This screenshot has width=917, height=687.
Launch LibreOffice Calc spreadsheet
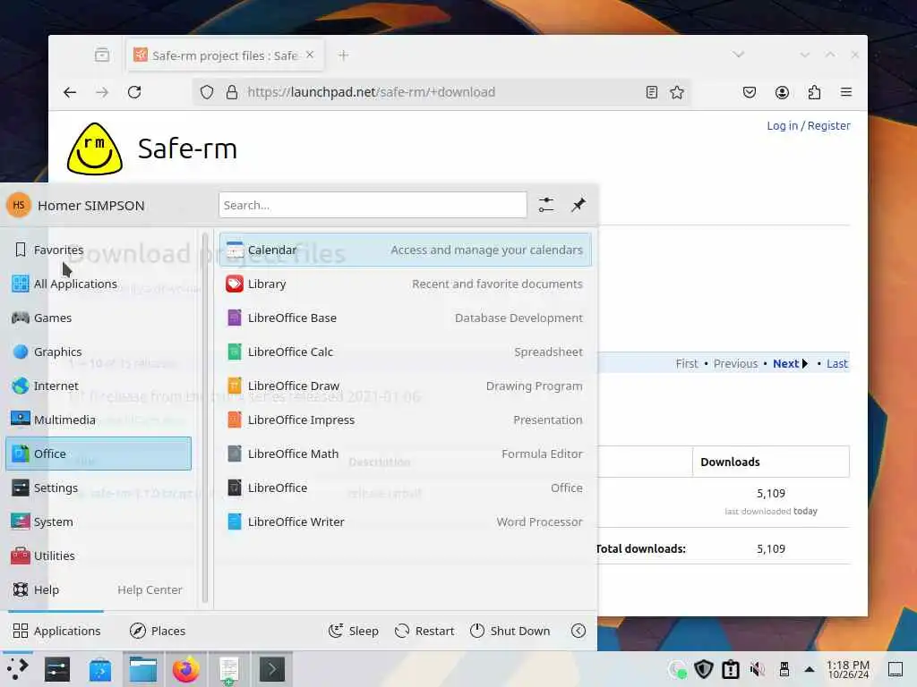(x=406, y=352)
